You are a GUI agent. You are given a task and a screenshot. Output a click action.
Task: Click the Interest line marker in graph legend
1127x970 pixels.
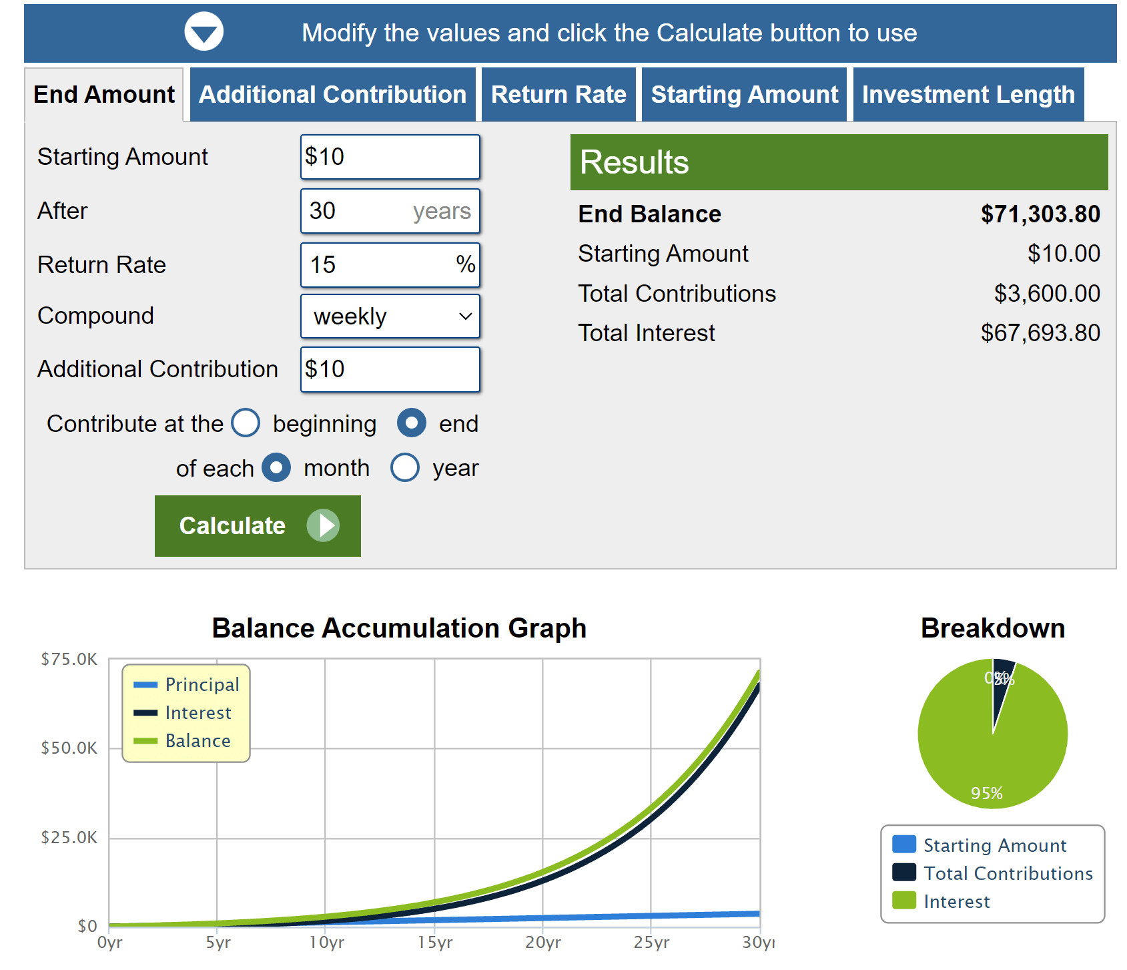(x=145, y=713)
